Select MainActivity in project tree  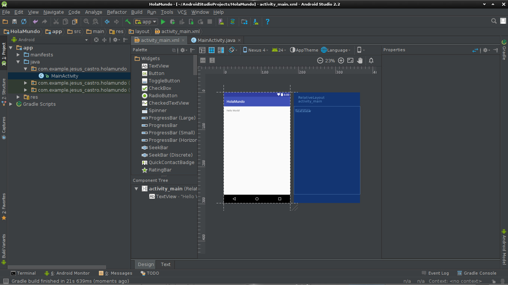[65, 76]
